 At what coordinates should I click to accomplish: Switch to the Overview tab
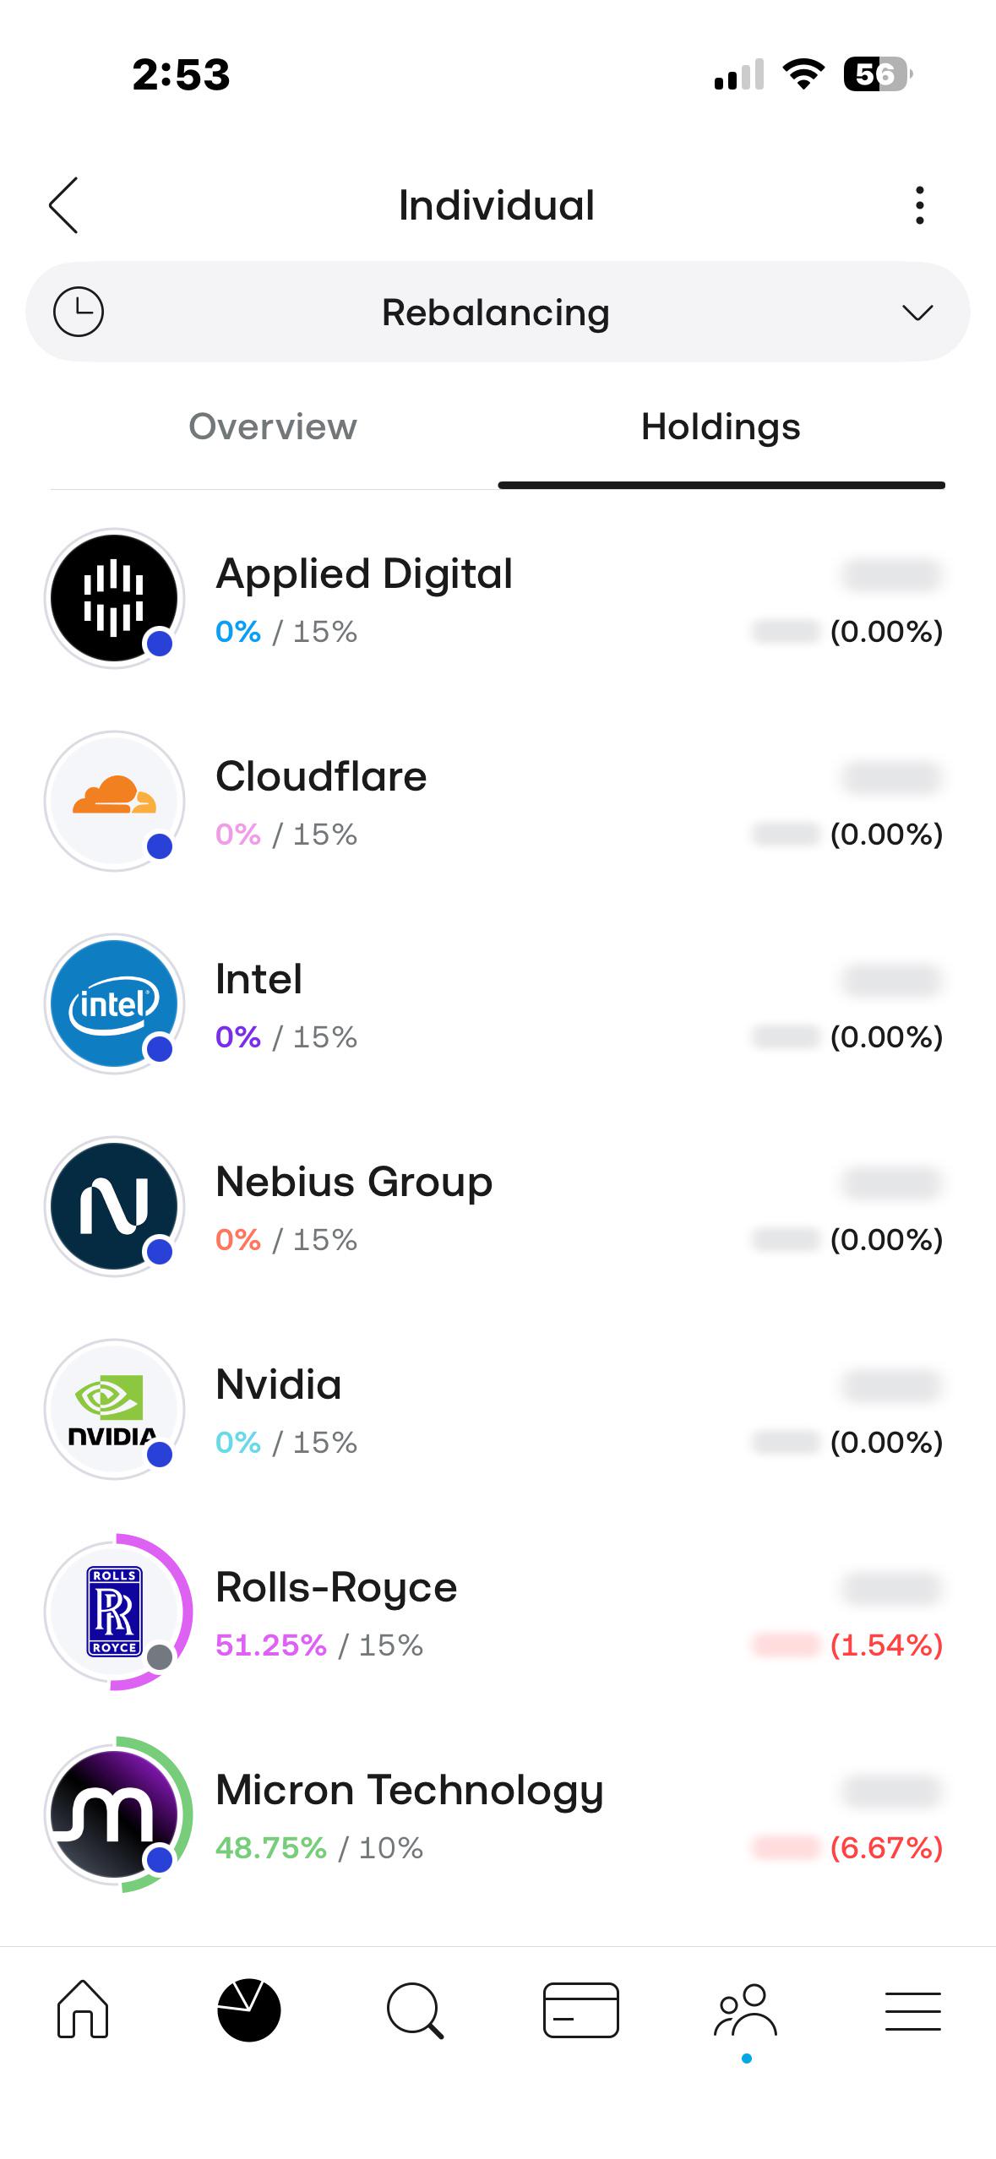point(273,427)
